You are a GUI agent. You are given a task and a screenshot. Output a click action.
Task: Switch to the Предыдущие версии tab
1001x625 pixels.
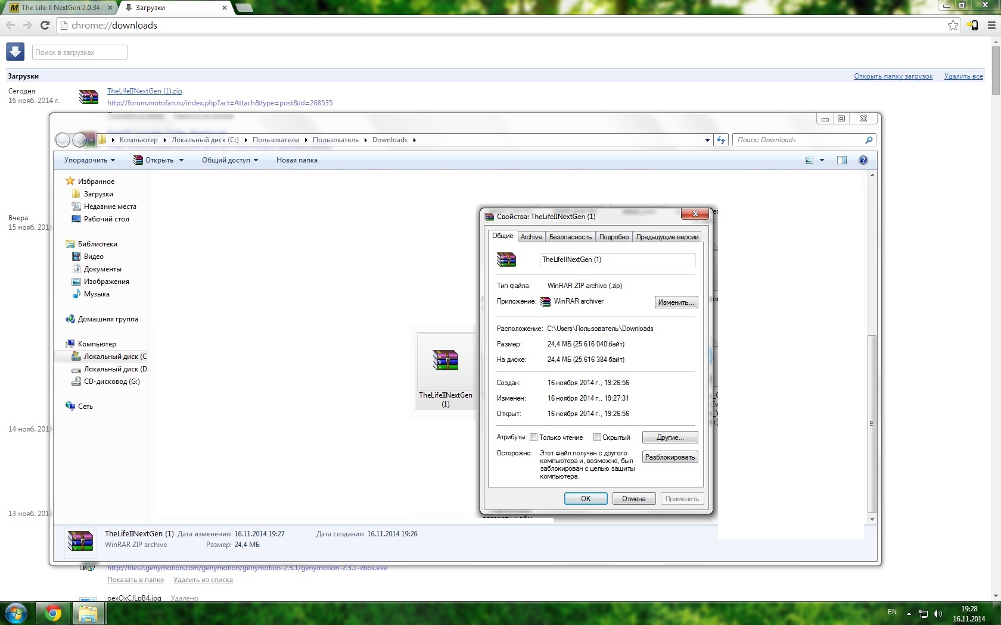coord(667,237)
